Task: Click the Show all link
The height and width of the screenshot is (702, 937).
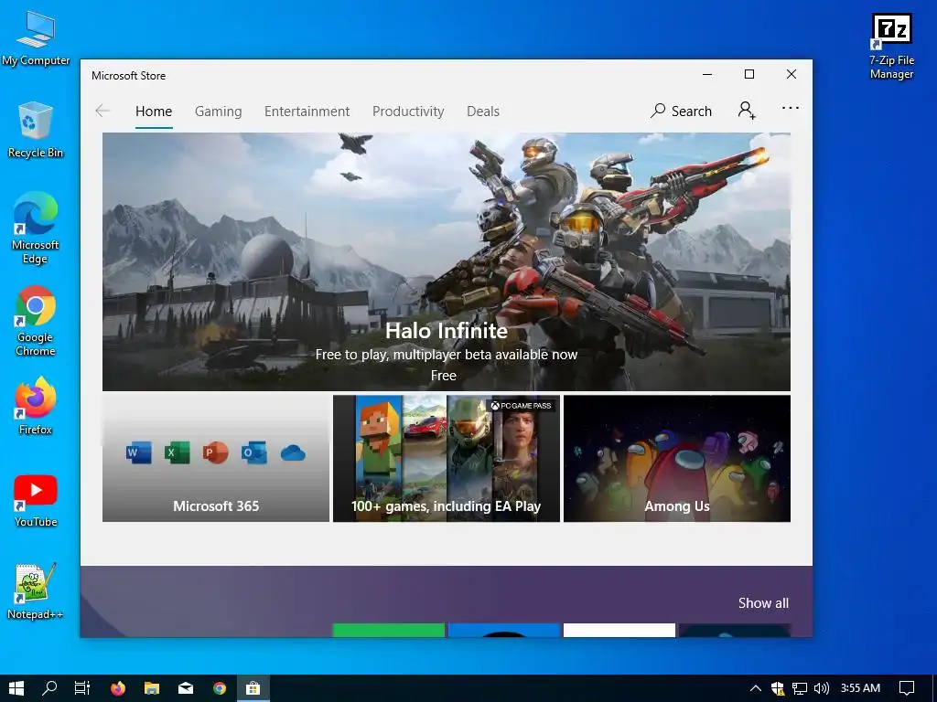Action: pyautogui.click(x=763, y=603)
